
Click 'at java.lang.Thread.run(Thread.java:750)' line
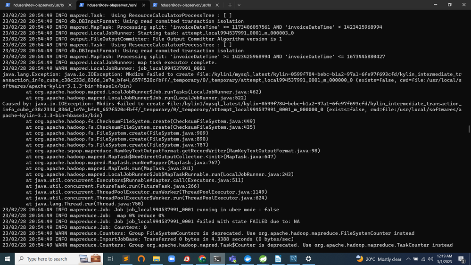(85, 204)
